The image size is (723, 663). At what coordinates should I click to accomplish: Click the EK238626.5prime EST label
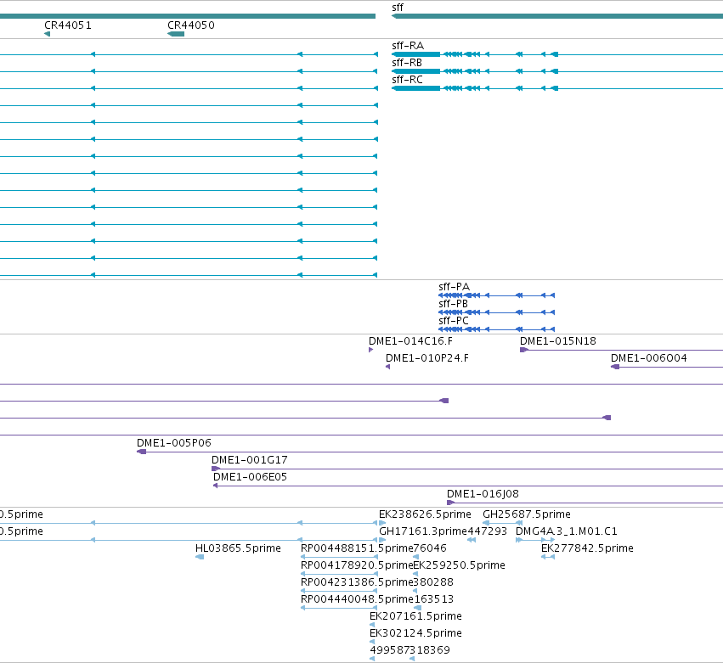click(425, 514)
